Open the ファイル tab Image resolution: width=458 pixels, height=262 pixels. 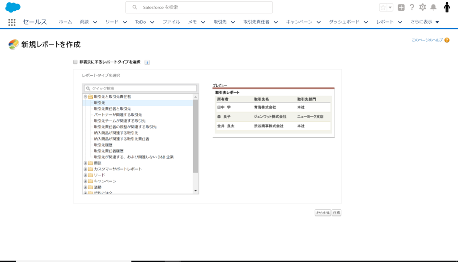171,22
